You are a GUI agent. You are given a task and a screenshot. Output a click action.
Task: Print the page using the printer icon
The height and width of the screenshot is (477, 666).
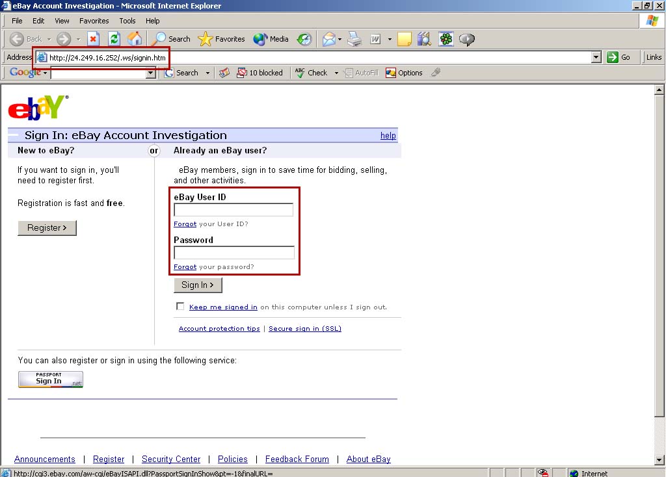coord(354,39)
